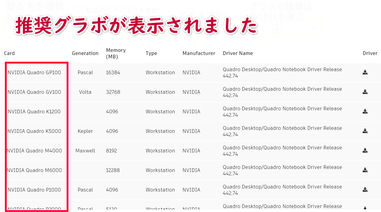Viewport: 381px width, 212px height.
Task: Click the Card column header
Action: pos(9,53)
